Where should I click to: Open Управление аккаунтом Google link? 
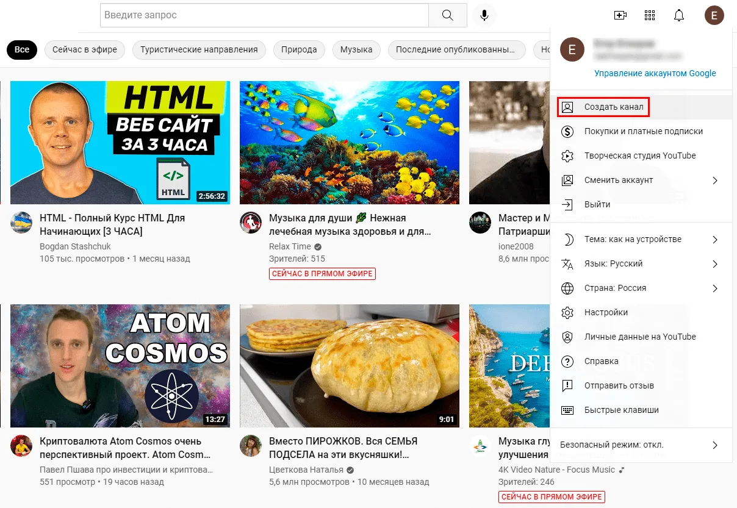(655, 73)
